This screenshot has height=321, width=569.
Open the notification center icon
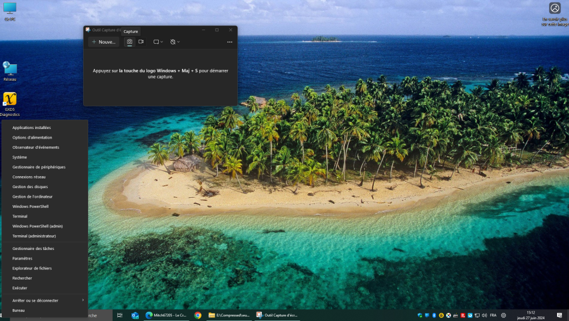[x=559, y=315]
